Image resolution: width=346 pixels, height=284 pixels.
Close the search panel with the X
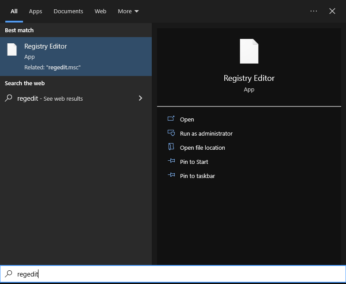point(332,11)
